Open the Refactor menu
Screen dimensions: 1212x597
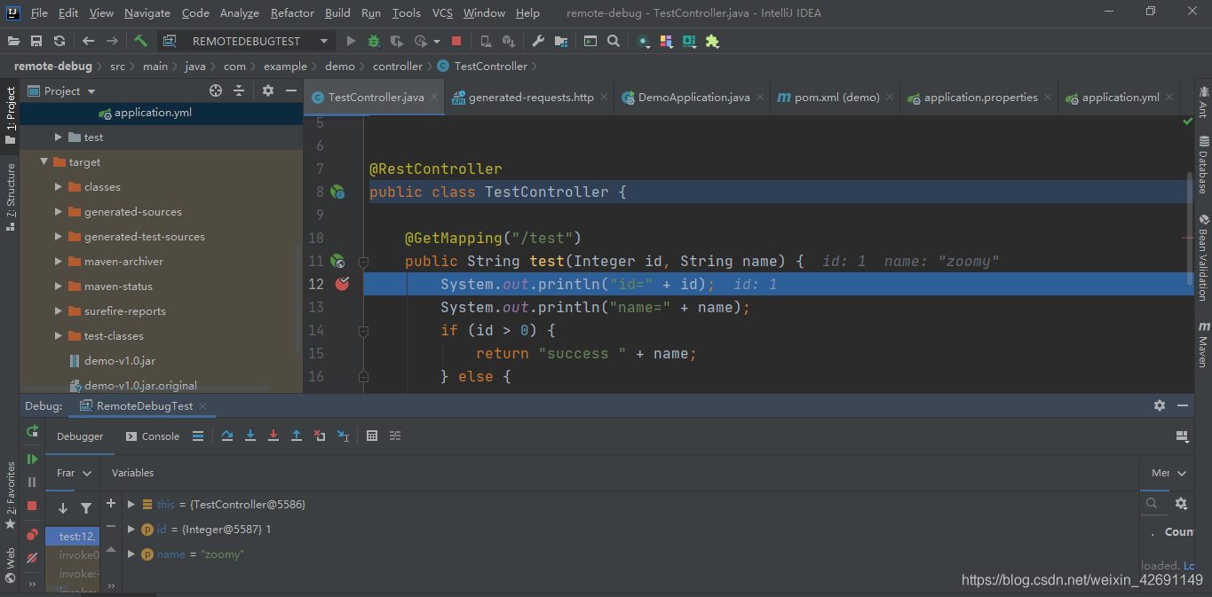[x=292, y=13]
